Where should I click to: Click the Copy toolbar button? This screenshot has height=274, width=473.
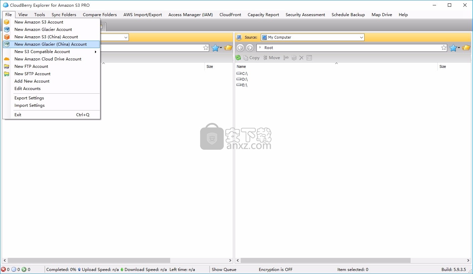251,58
